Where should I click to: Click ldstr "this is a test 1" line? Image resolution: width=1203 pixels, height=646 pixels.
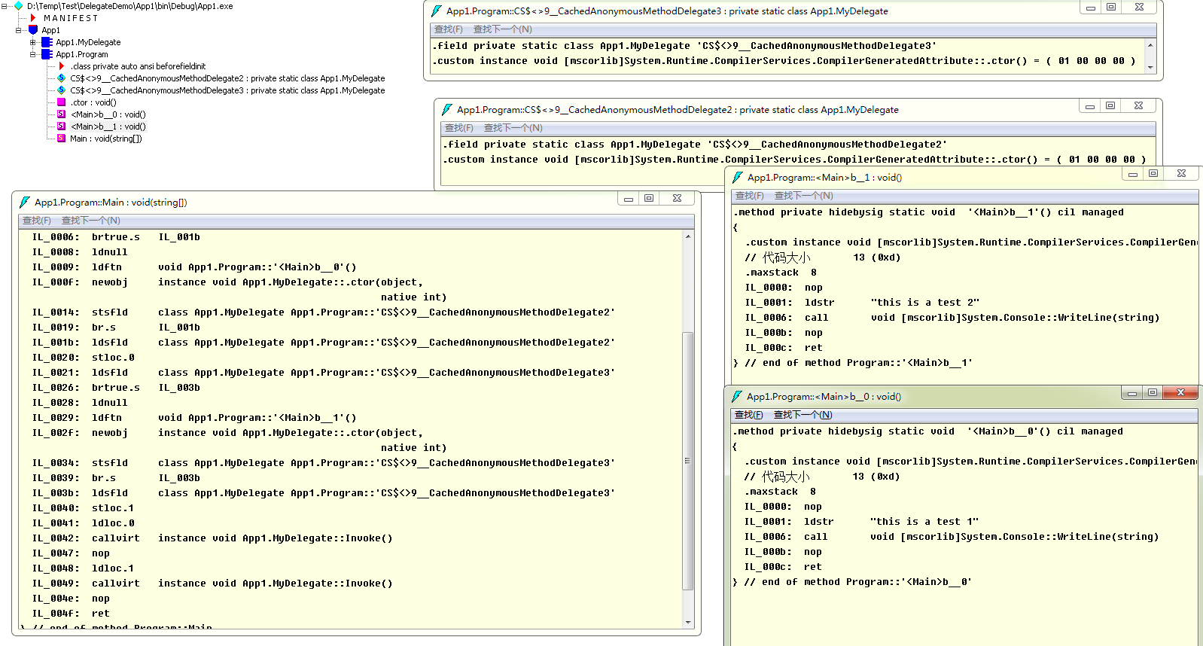pos(861,522)
